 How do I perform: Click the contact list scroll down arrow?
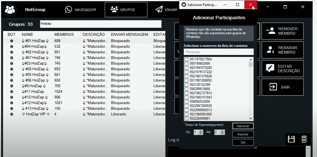coord(251,119)
